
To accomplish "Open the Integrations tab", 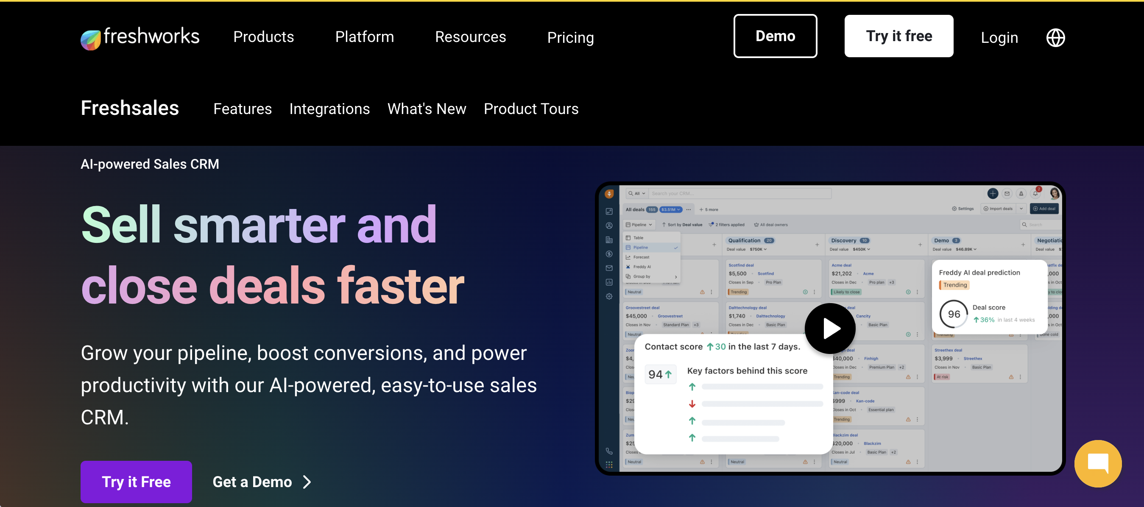I will pyautogui.click(x=329, y=109).
